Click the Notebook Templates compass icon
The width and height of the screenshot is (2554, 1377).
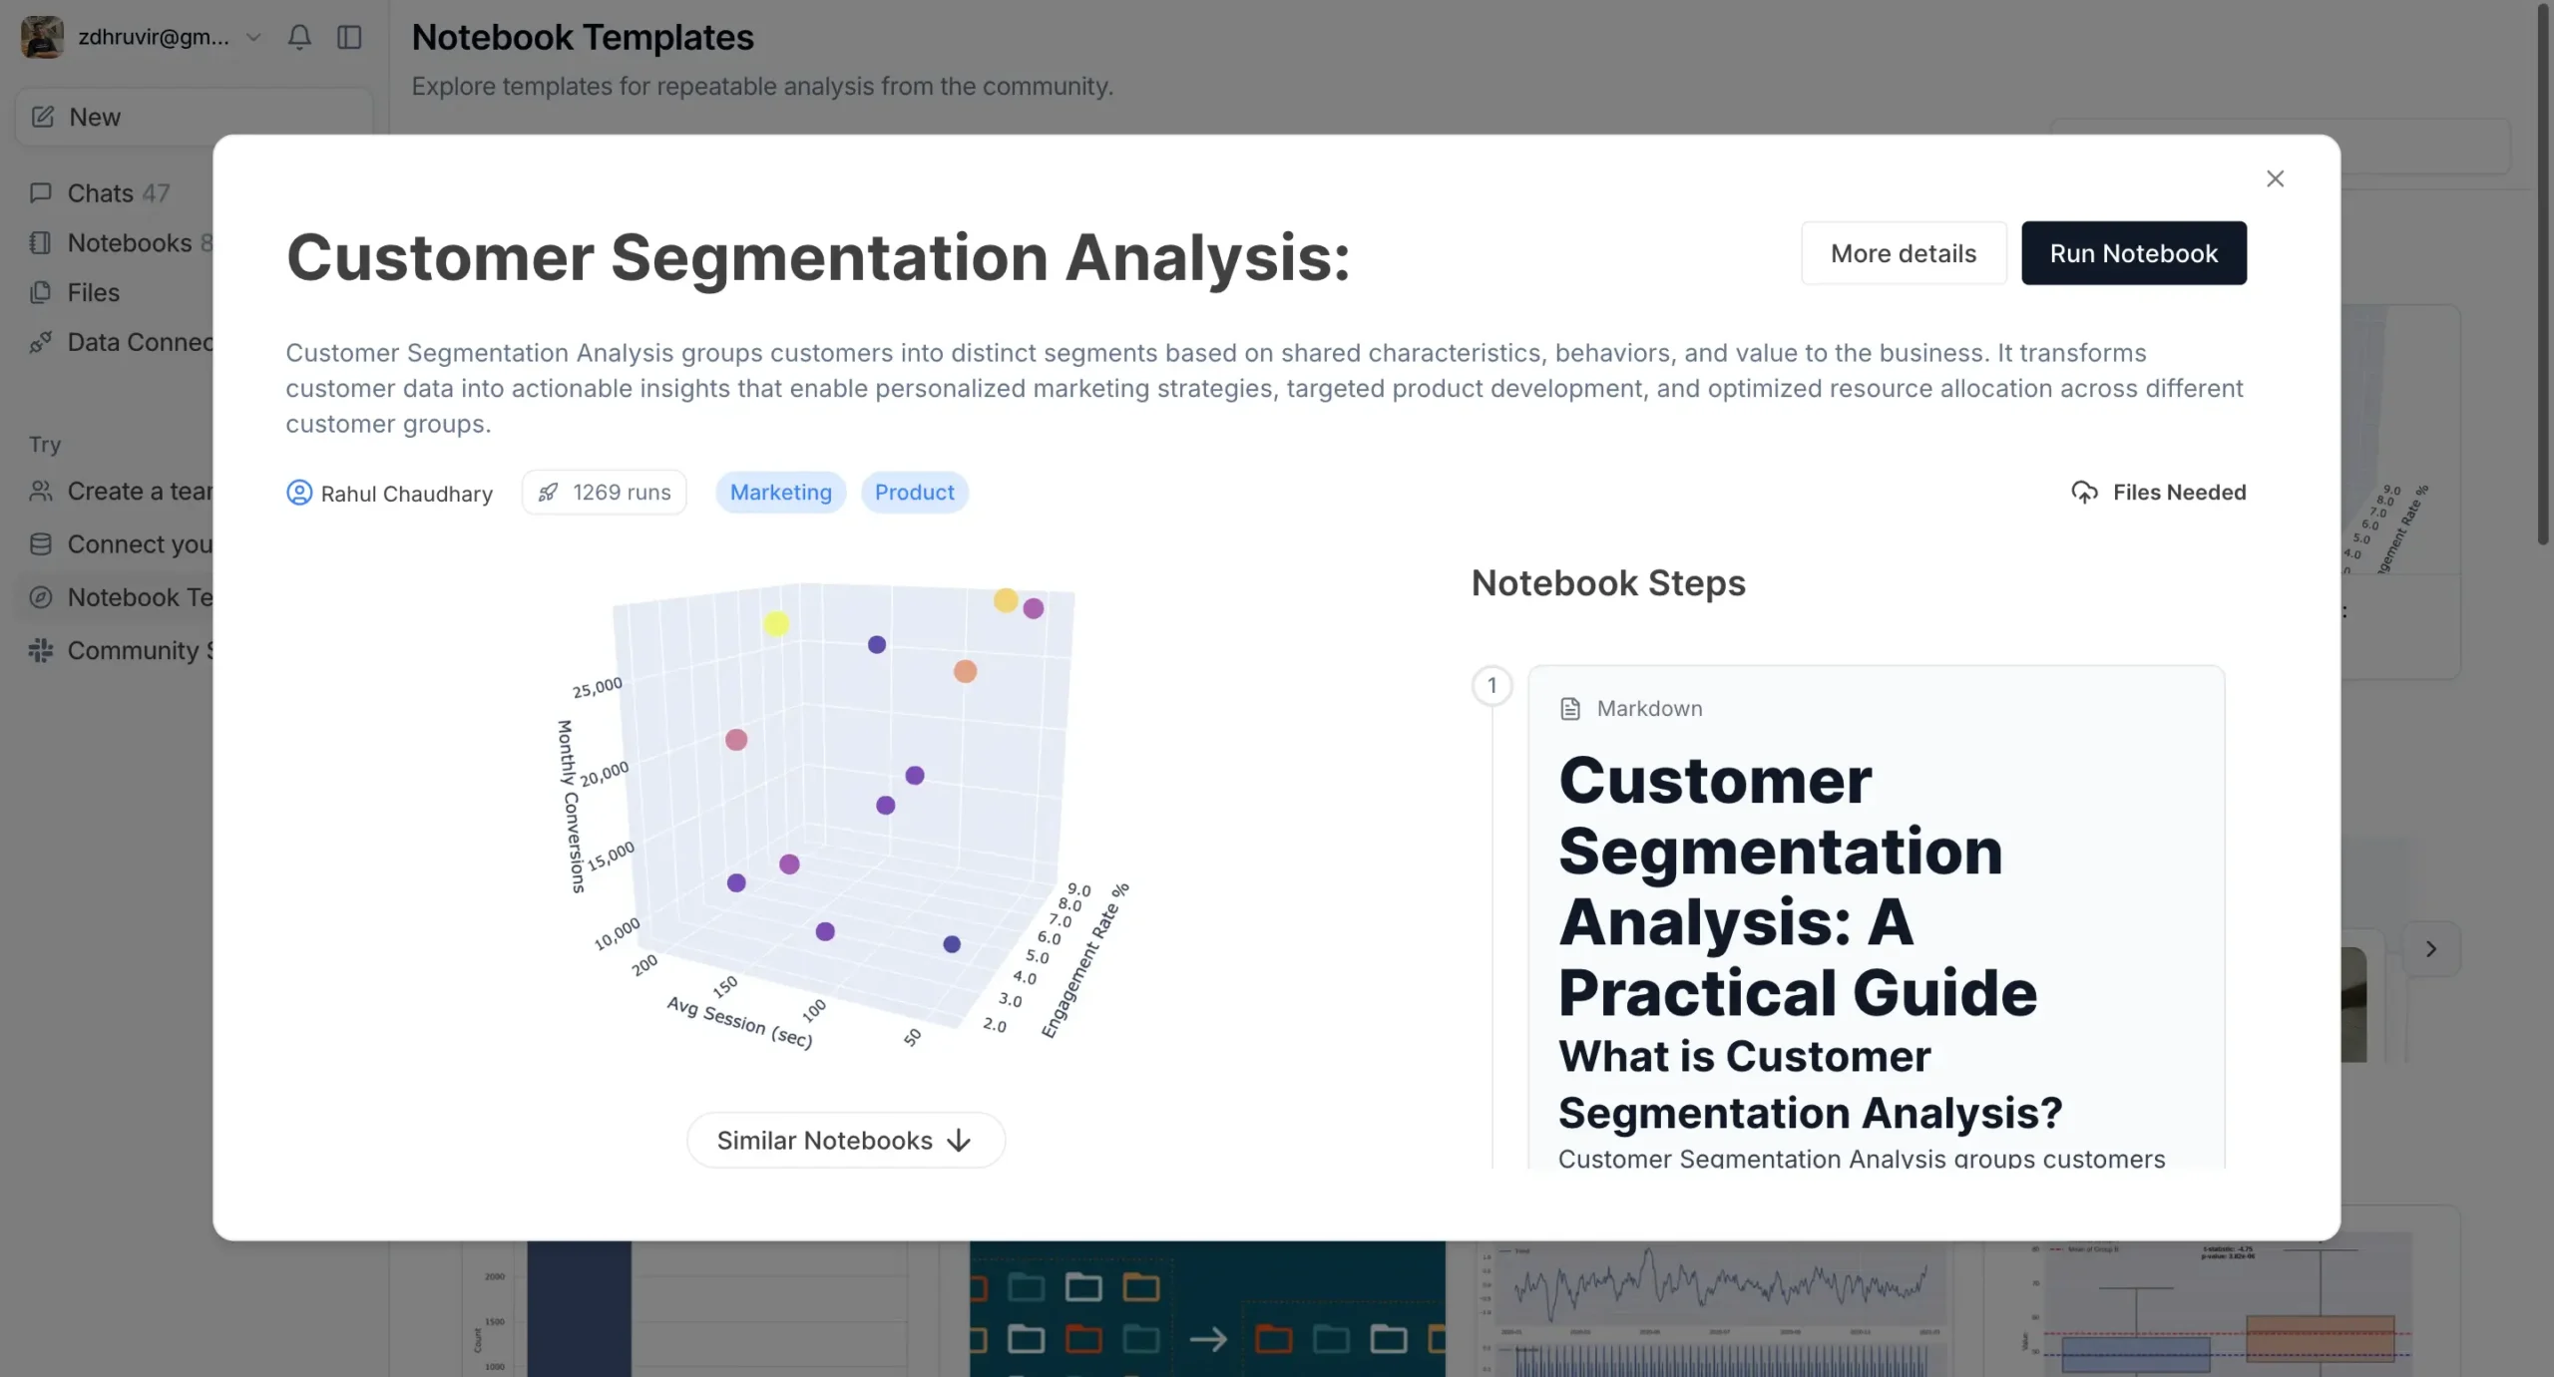tap(40, 597)
